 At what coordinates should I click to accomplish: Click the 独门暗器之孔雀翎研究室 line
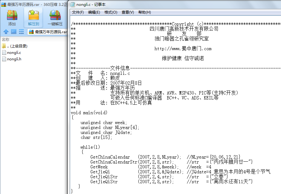[181, 38]
